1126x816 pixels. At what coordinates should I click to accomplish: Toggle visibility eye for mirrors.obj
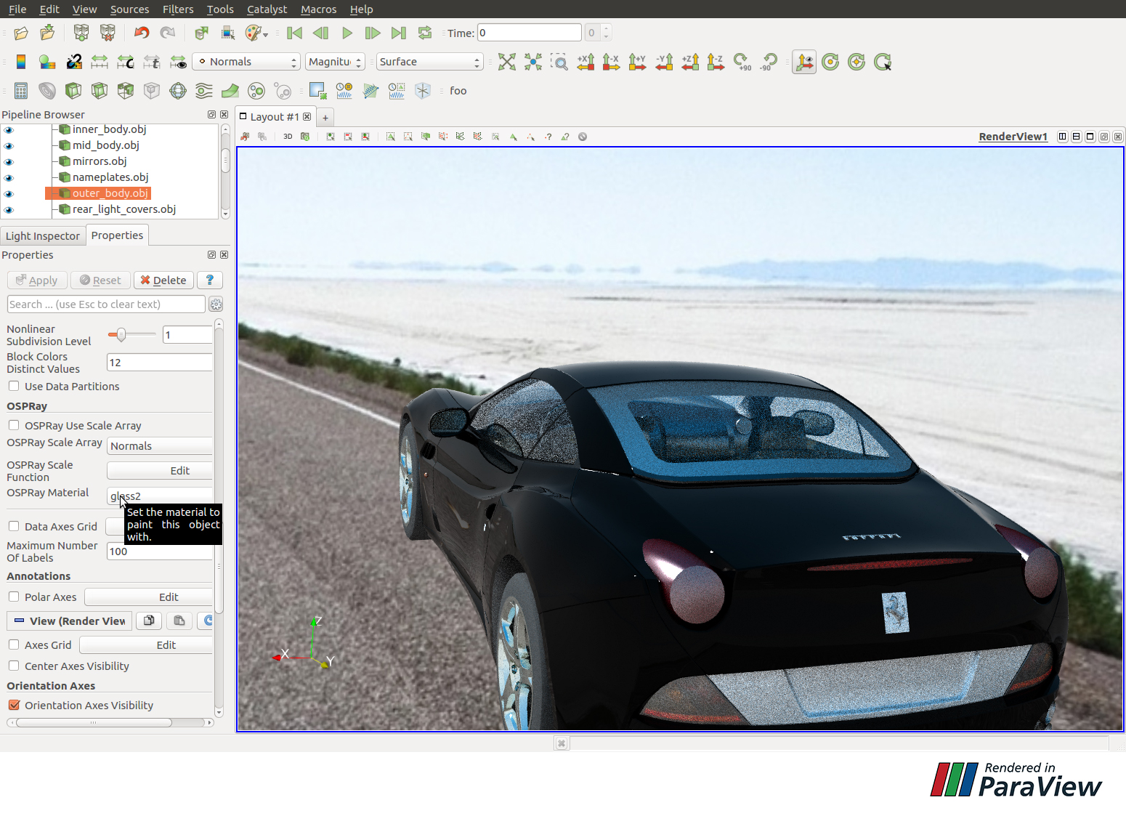[9, 161]
